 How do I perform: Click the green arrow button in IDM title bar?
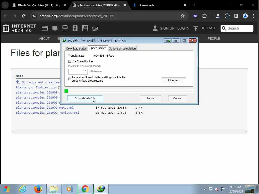pos(168,41)
